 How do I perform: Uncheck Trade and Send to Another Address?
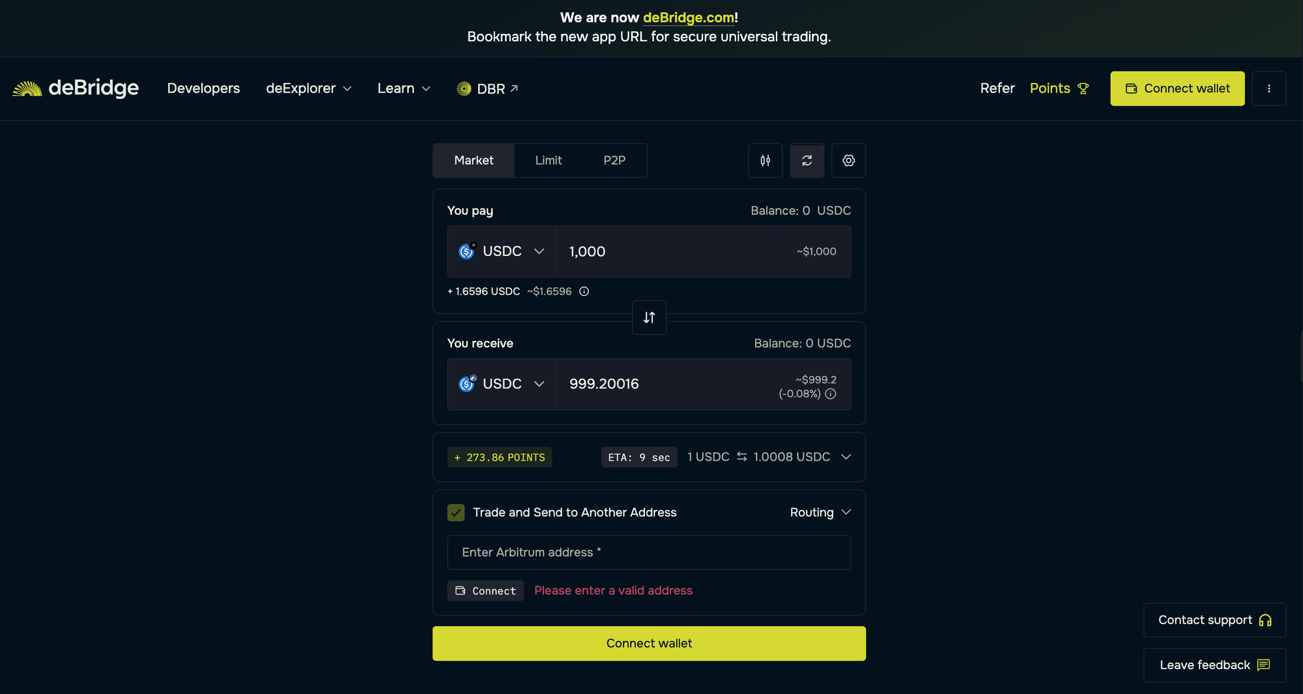[x=456, y=513]
